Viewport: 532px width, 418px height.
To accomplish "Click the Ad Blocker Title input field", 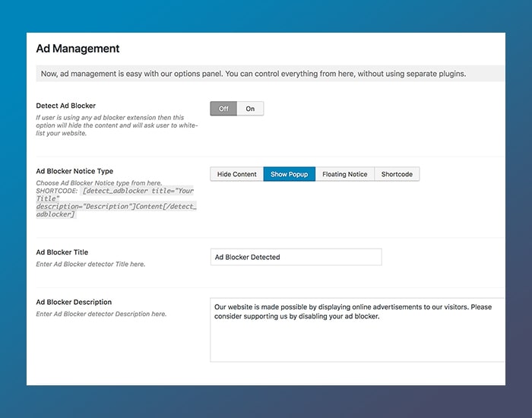I will click(x=296, y=257).
